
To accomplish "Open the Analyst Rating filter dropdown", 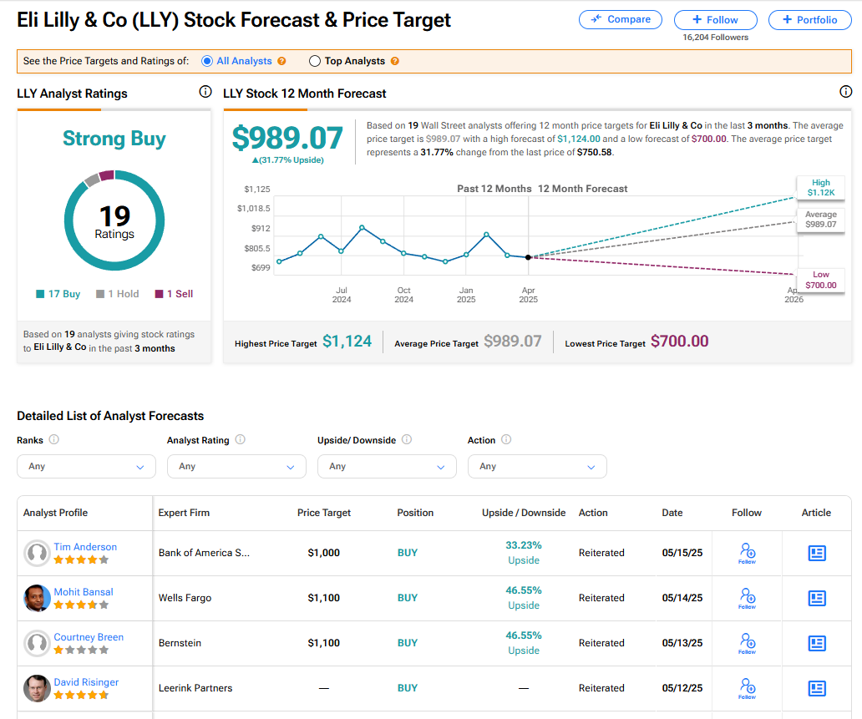I will 236,466.
